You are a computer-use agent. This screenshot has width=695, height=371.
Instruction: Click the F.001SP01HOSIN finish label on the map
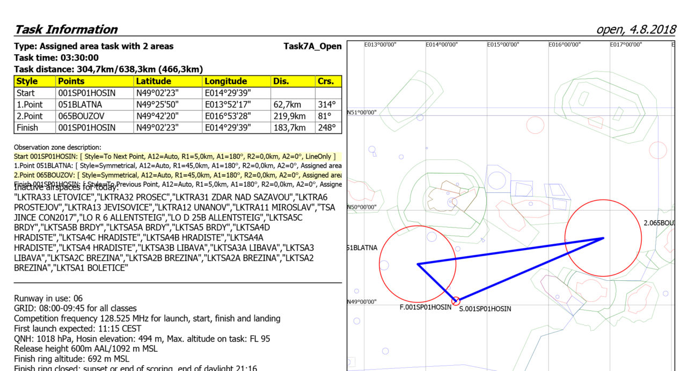[425, 308]
